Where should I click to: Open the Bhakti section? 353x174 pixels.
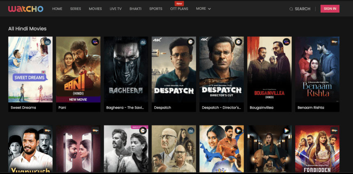point(135,9)
